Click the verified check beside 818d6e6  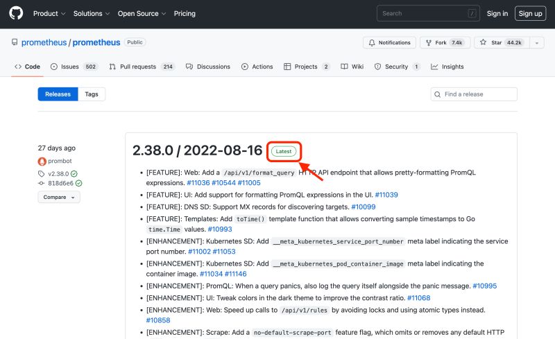78,183
